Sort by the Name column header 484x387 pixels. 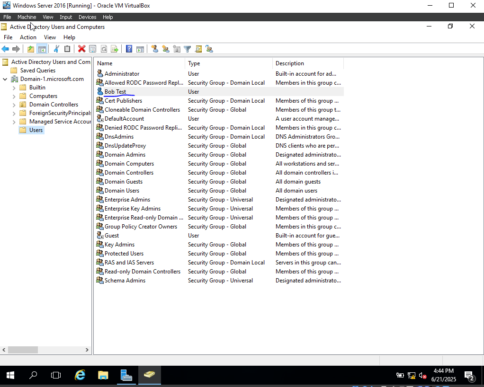[x=139, y=63]
